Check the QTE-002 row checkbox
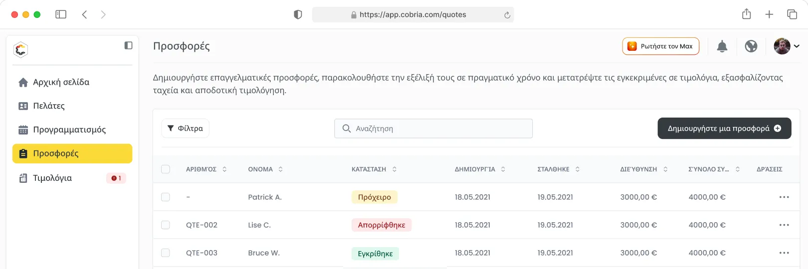This screenshot has width=808, height=269. click(x=166, y=225)
